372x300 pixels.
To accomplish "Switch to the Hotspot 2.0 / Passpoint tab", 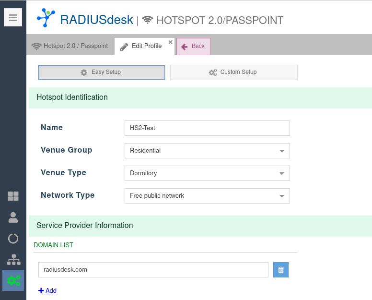I will (70, 46).
